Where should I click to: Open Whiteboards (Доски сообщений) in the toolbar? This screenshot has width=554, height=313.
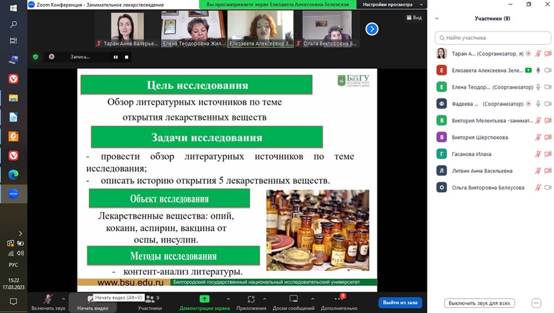[294, 299]
